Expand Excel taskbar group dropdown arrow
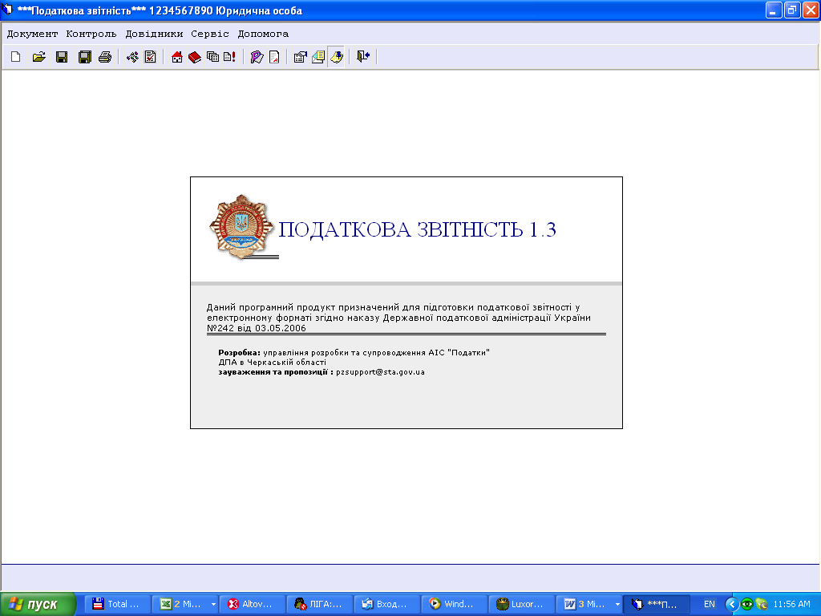Screen dimensions: 821x616 [213, 605]
